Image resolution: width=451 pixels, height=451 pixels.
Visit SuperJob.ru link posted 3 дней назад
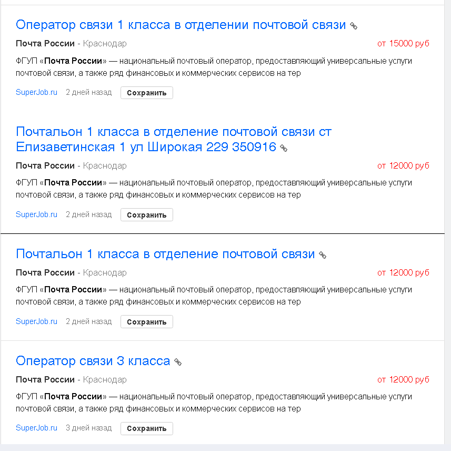click(36, 428)
